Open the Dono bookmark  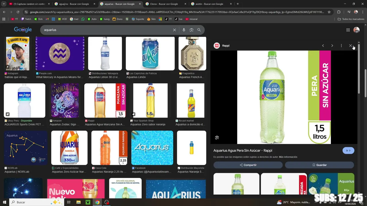[x=118, y=19]
